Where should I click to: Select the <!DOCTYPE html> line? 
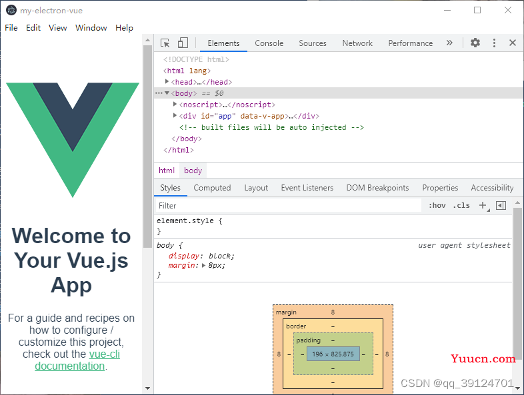coord(196,59)
